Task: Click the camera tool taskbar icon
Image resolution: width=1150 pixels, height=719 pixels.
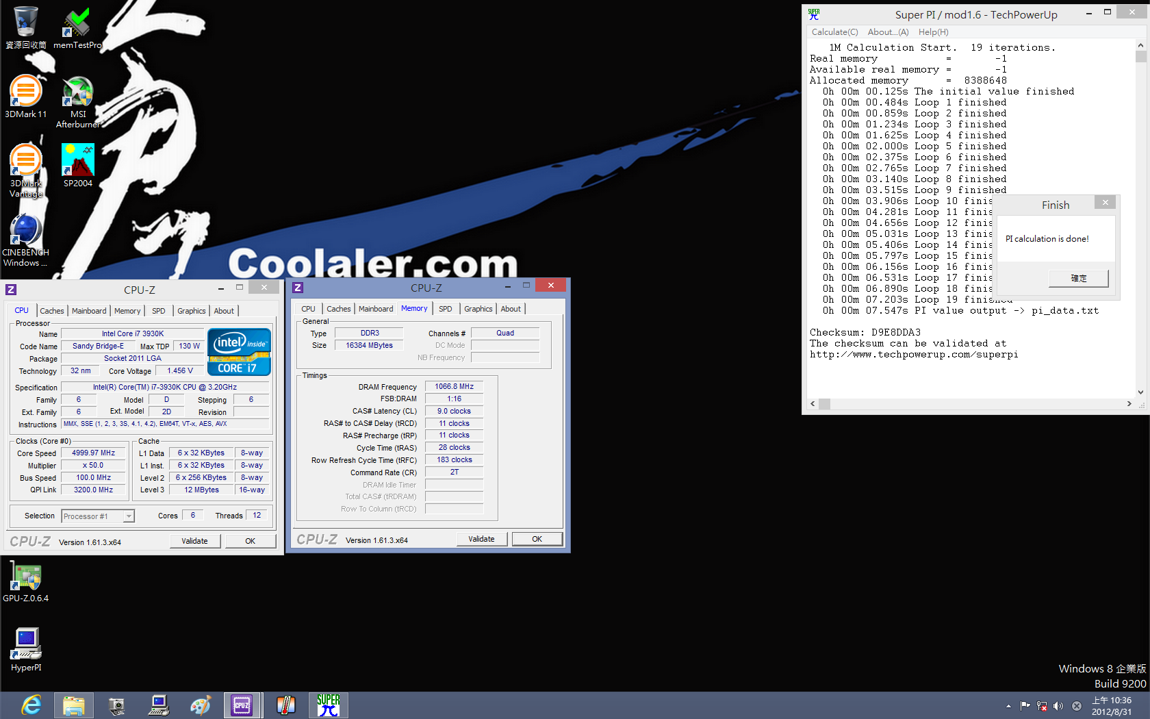Action: pyautogui.click(x=116, y=705)
